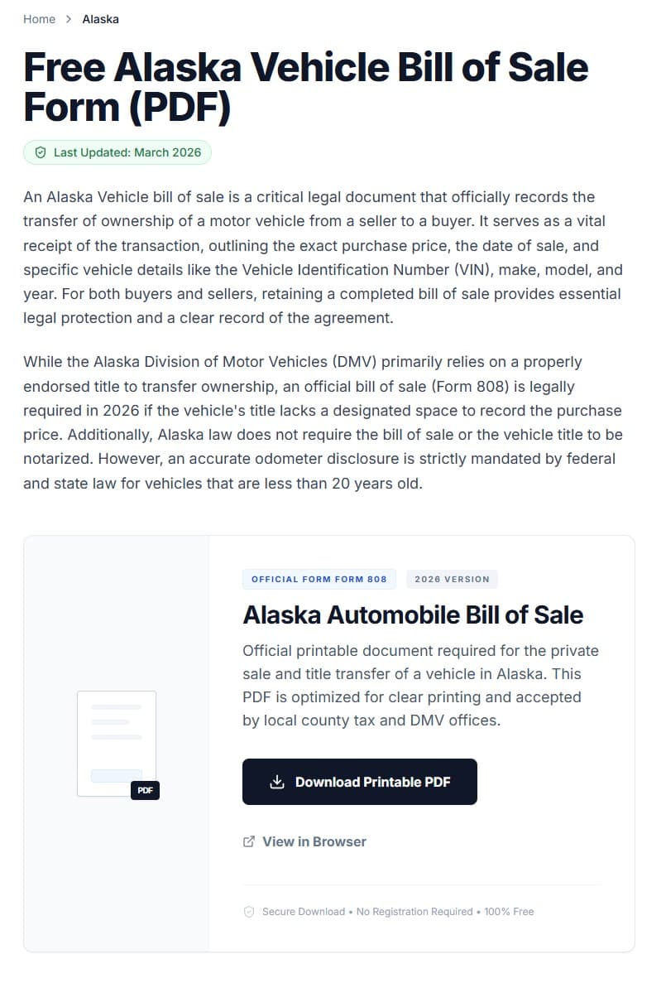
Task: Select the document preview thumbnail in the card
Action: [117, 743]
